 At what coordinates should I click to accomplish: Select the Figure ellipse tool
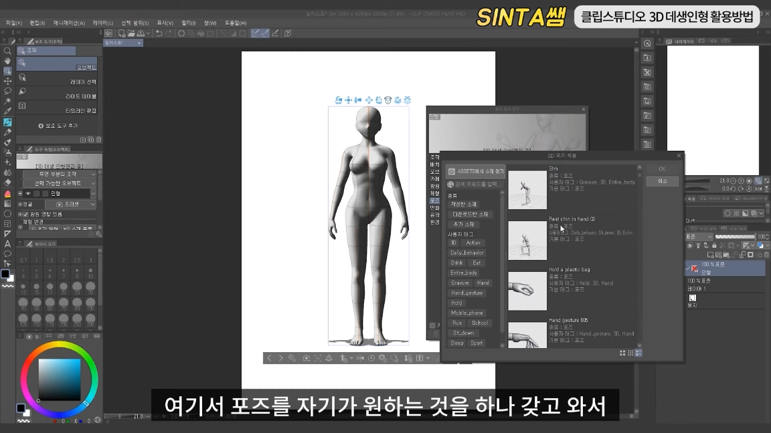click(7, 214)
